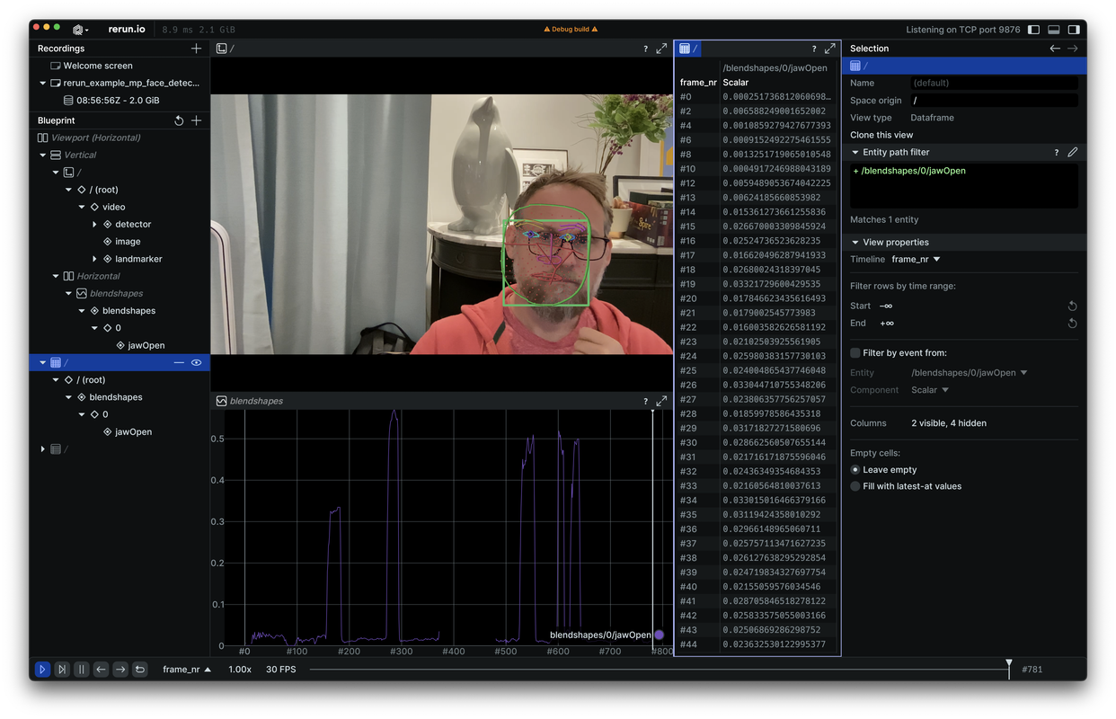This screenshot has width=1116, height=719.
Task: Expand the landmarker entity
Action: click(94, 259)
